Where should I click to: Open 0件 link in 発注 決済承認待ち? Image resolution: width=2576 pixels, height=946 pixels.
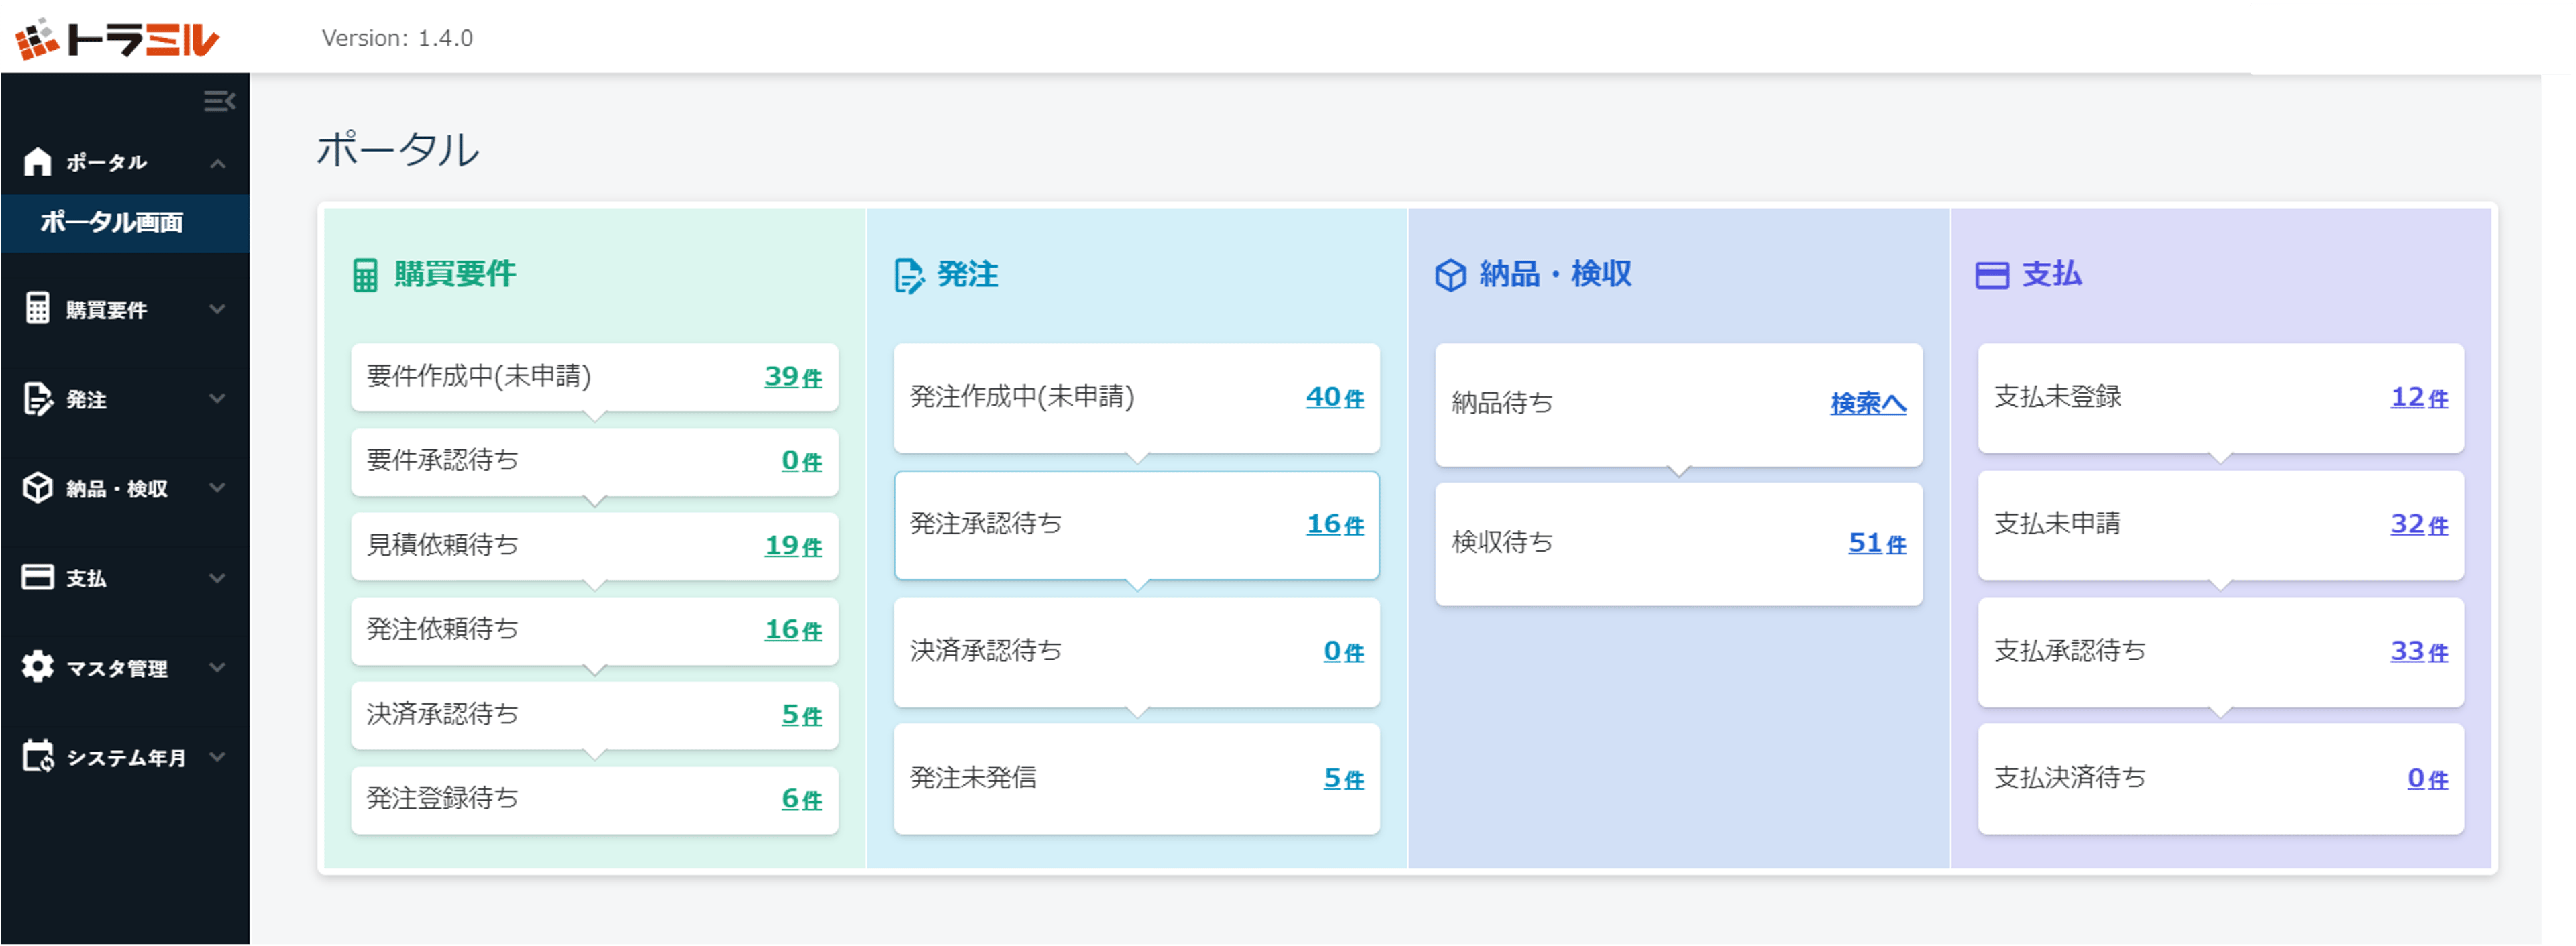1343,651
